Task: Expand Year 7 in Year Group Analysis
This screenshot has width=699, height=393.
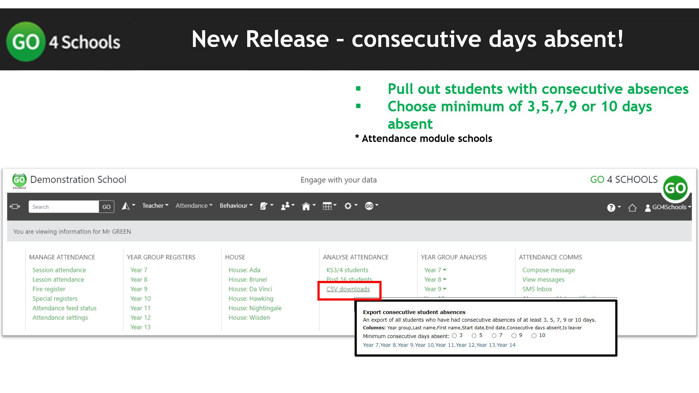Action: (435, 270)
